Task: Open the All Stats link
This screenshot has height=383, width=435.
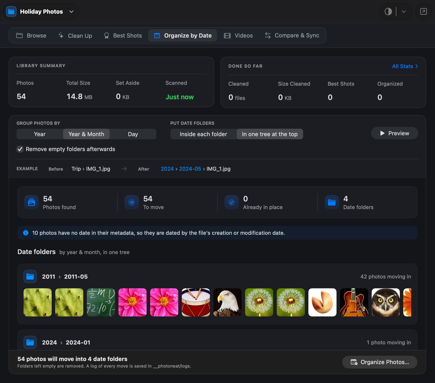Action: click(405, 66)
